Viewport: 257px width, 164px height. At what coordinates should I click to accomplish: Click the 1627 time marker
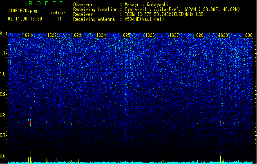coord(174,35)
